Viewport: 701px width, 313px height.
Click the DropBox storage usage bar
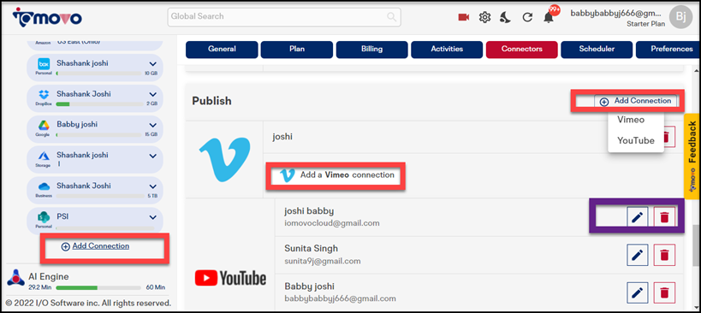tap(99, 104)
